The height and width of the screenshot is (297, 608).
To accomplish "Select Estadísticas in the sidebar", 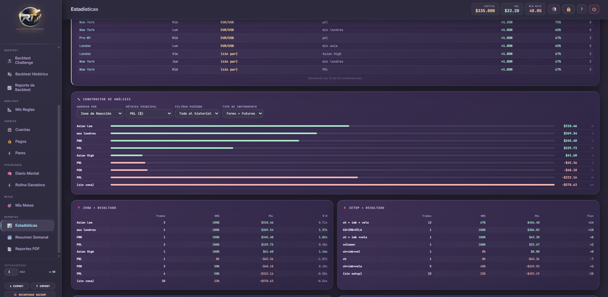I will (x=27, y=225).
